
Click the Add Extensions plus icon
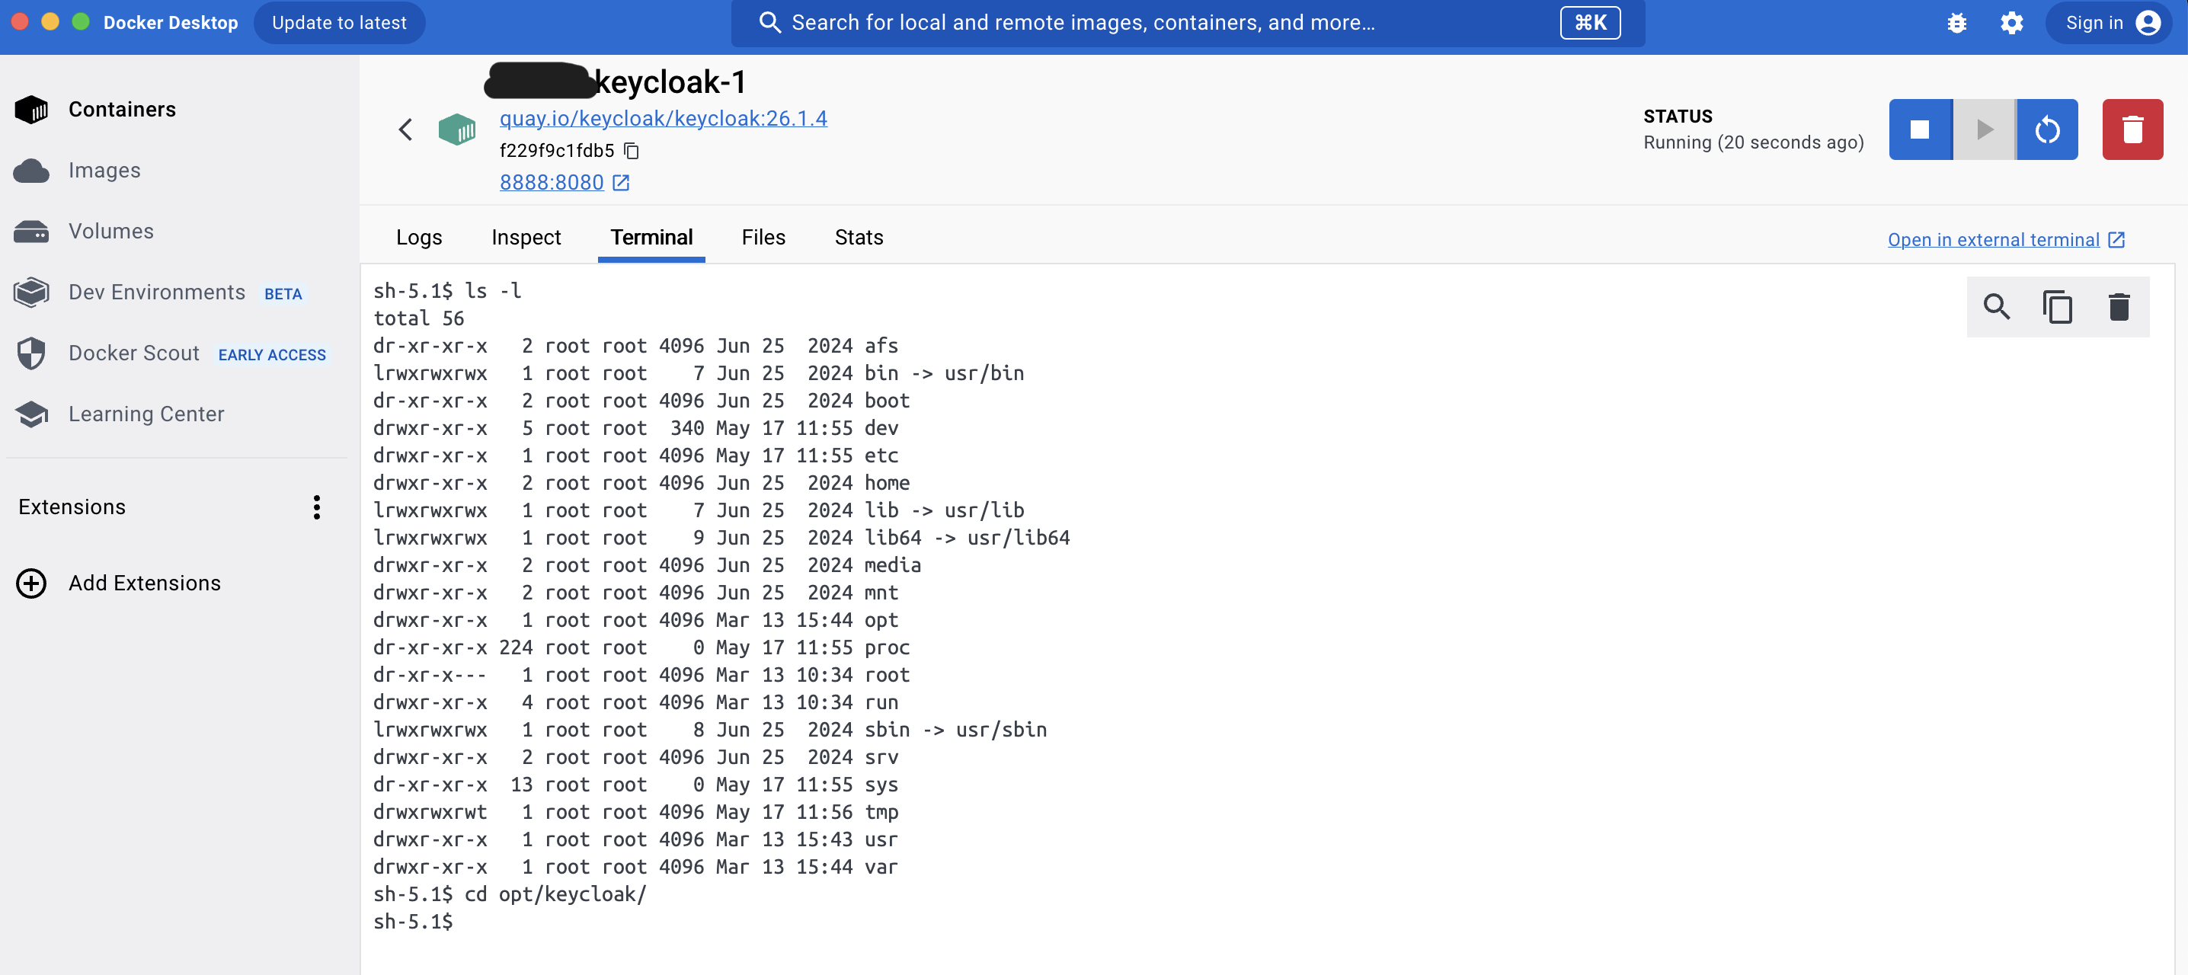30,583
